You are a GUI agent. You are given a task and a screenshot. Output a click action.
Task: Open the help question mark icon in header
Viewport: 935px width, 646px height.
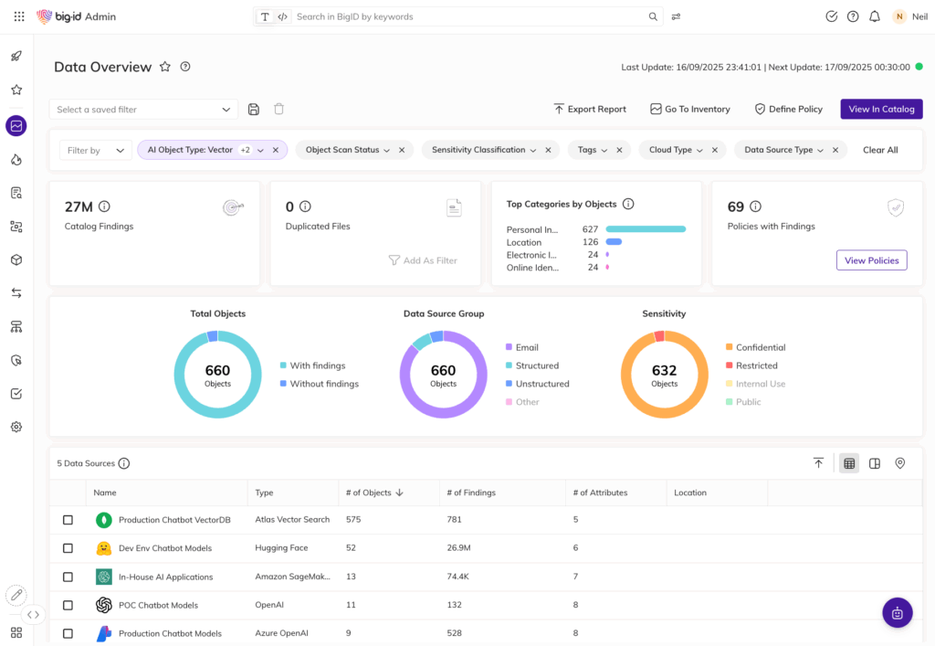[853, 16]
